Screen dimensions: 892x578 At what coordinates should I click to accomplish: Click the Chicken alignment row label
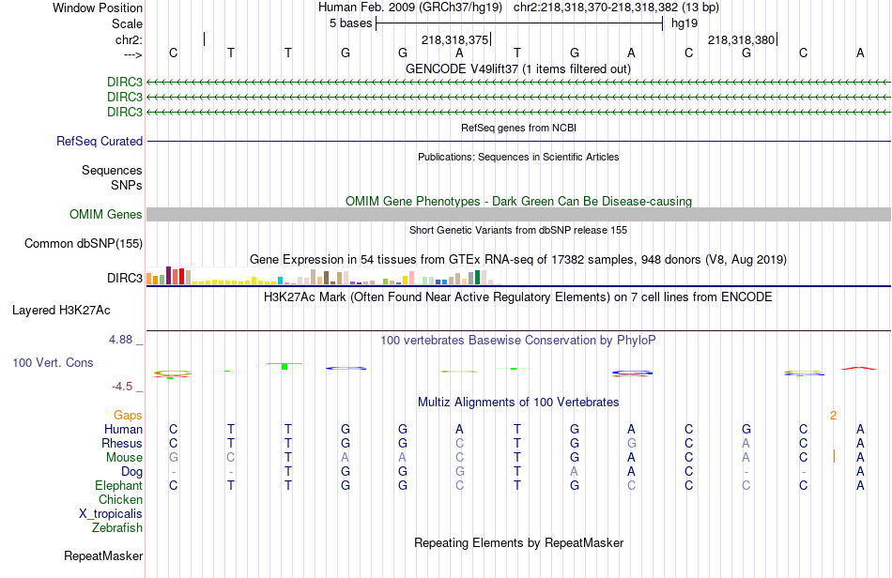[120, 499]
